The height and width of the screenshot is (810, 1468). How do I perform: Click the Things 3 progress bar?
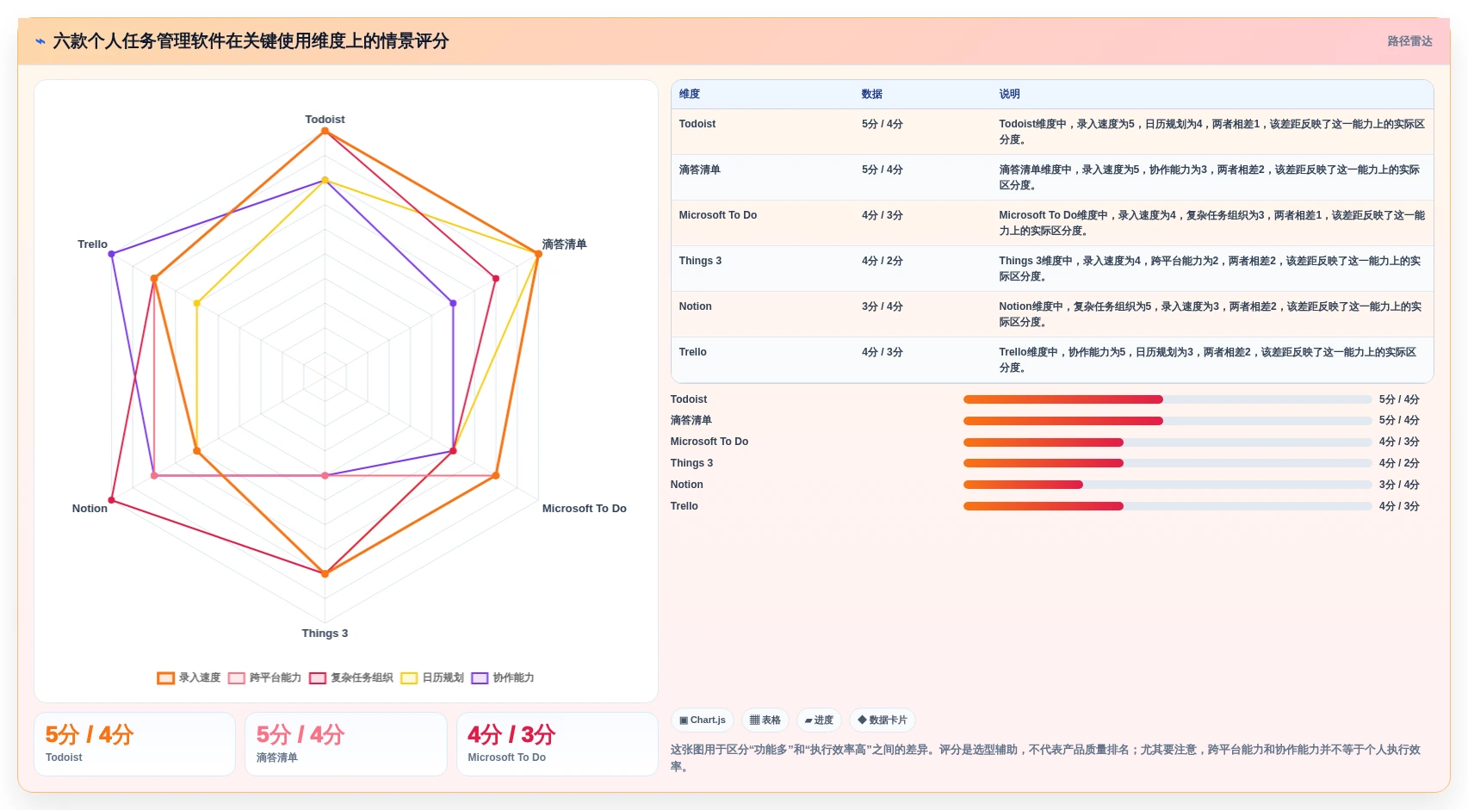click(x=1167, y=463)
